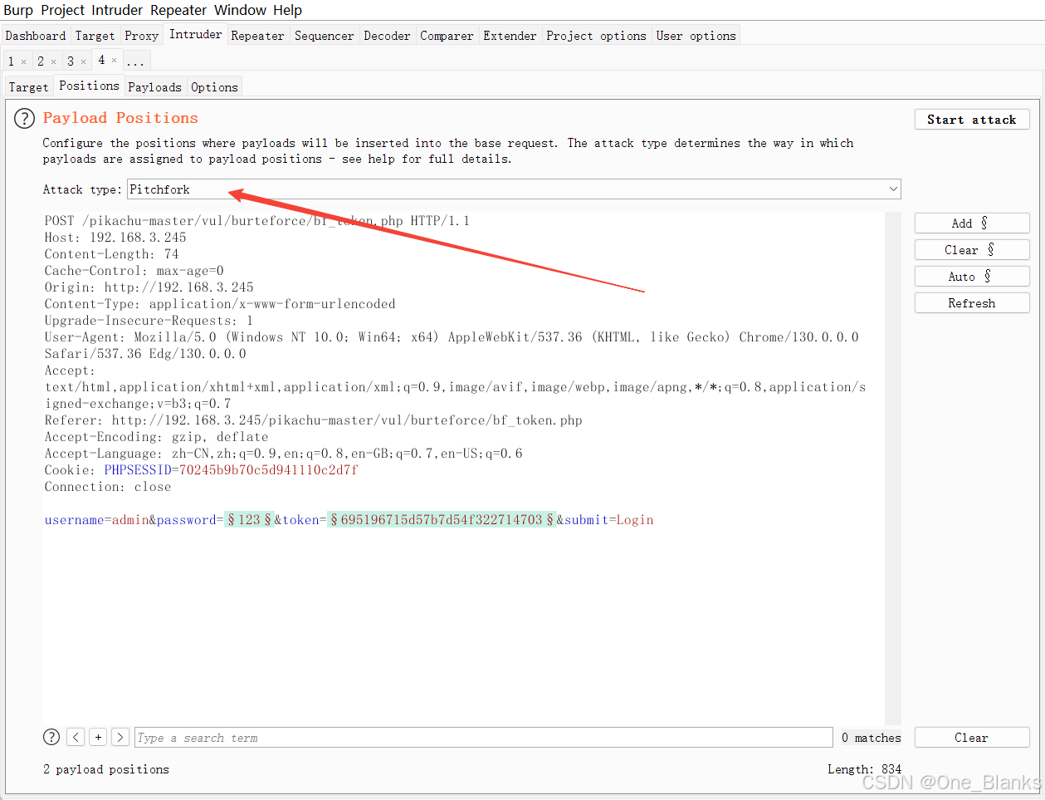Viewport: 1045px width, 800px height.
Task: Switch to the Target main tab
Action: tap(95, 36)
